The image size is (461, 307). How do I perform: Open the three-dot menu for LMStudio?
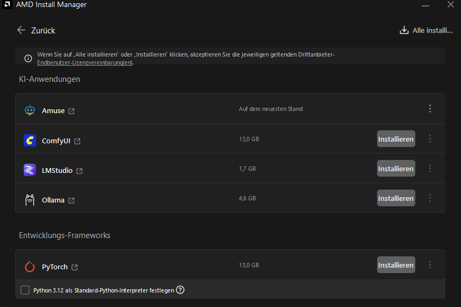430,169
